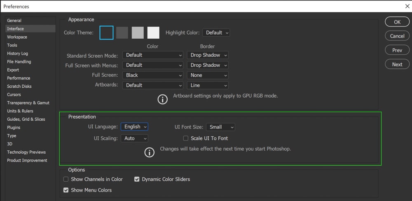Open Workspace preferences category
The width and height of the screenshot is (412, 201).
pyautogui.click(x=30, y=37)
